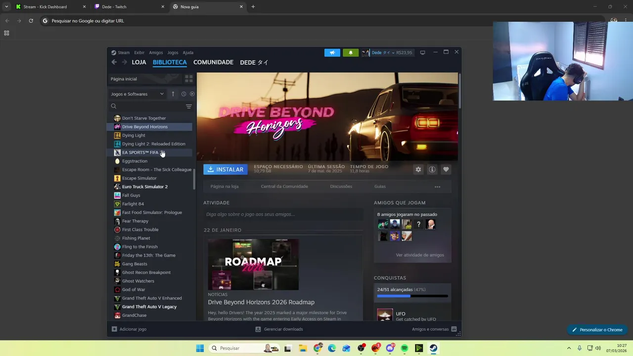Image resolution: width=633 pixels, height=356 pixels.
Task: Select God of War in library
Action: coord(149,290)
